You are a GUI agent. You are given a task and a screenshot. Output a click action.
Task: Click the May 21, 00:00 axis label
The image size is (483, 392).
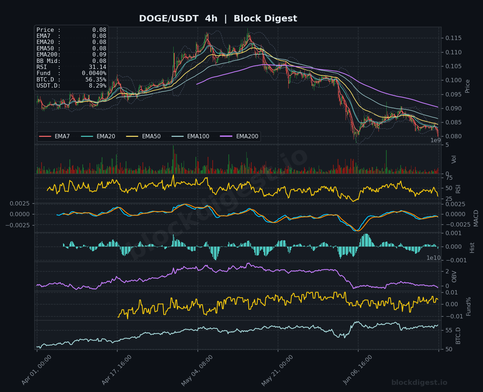point(277,371)
